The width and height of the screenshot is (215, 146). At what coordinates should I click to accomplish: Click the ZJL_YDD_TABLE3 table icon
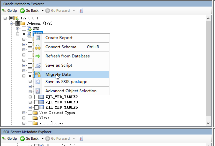tap(41, 102)
